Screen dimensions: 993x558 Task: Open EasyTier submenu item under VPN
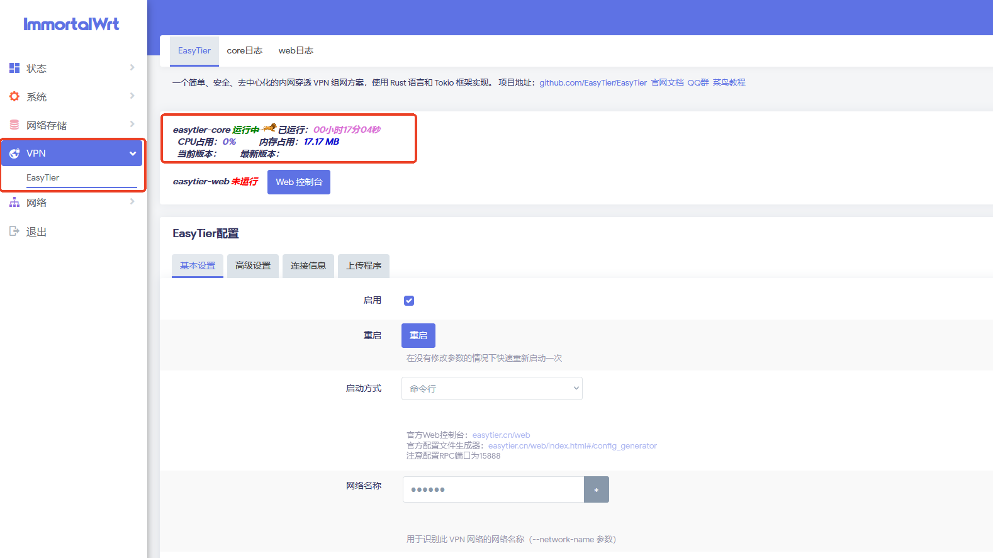(x=43, y=178)
